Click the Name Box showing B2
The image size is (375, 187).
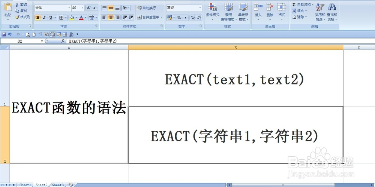pyautogui.click(x=20, y=41)
